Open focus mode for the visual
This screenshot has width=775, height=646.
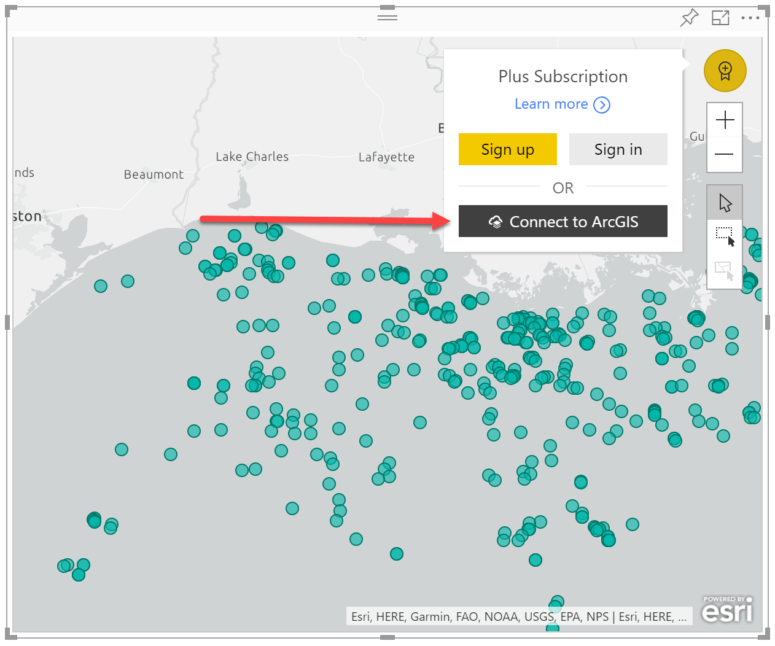pyautogui.click(x=720, y=18)
